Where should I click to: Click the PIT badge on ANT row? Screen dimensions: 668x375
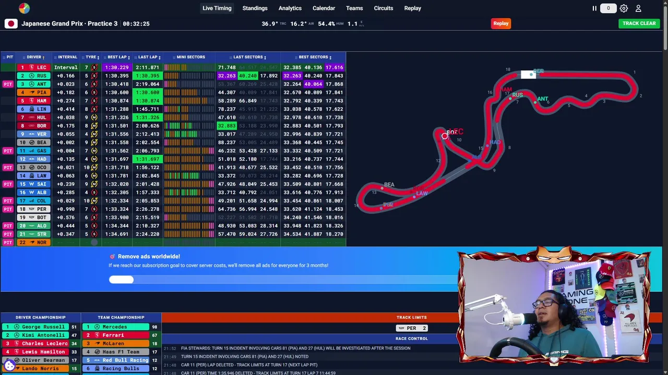coord(8,84)
